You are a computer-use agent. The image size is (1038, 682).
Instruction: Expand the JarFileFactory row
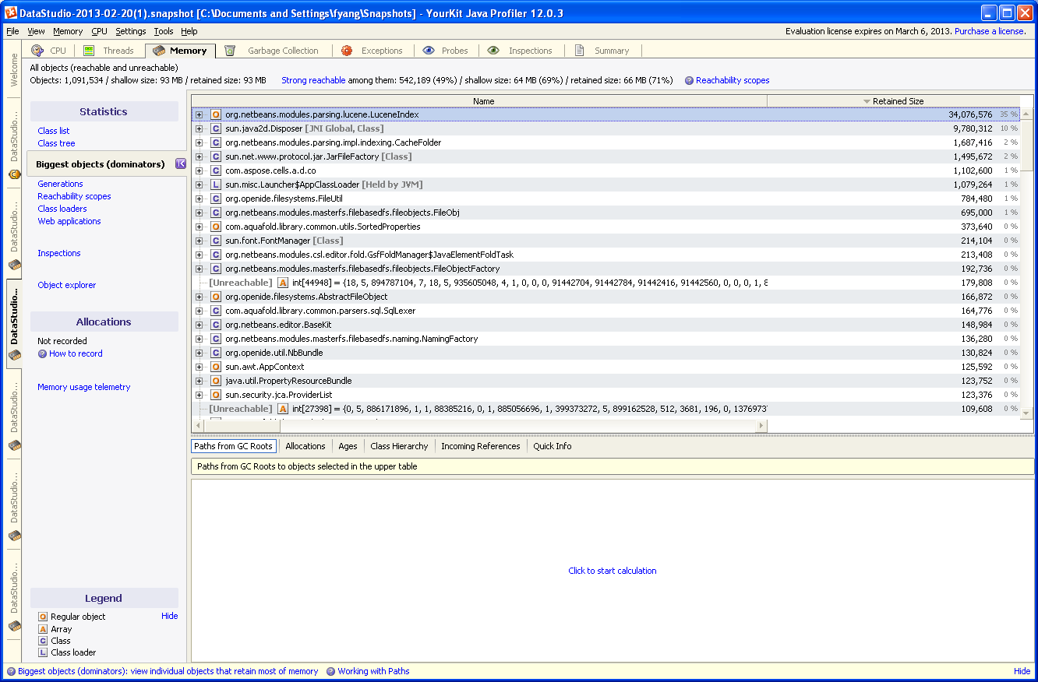tap(199, 156)
